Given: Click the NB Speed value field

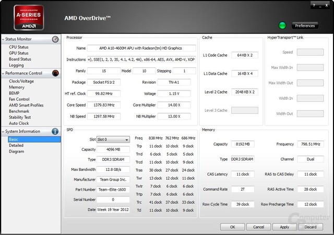Looking at the screenshot, I should coord(104,116).
